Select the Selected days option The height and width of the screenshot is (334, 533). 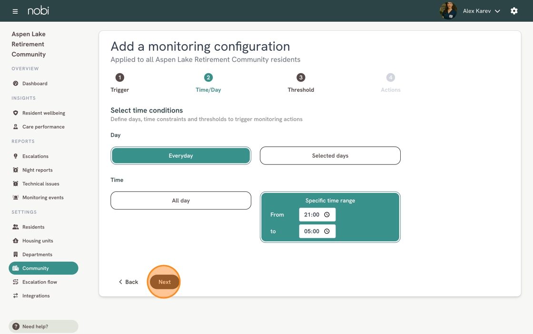tap(330, 155)
